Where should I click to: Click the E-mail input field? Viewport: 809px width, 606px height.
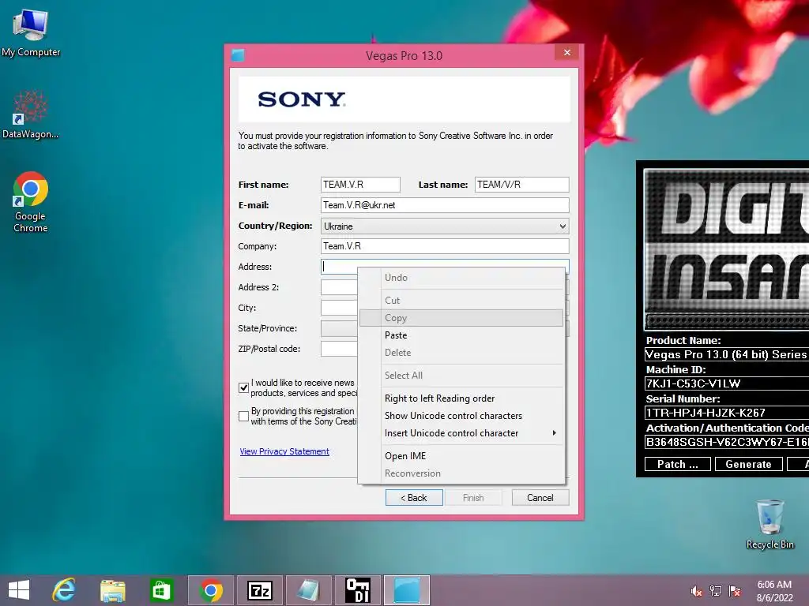tap(445, 205)
